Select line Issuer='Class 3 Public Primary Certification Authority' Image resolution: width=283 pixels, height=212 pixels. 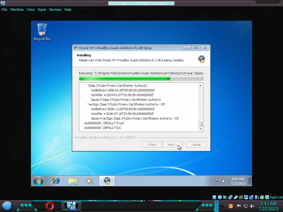click(126, 100)
